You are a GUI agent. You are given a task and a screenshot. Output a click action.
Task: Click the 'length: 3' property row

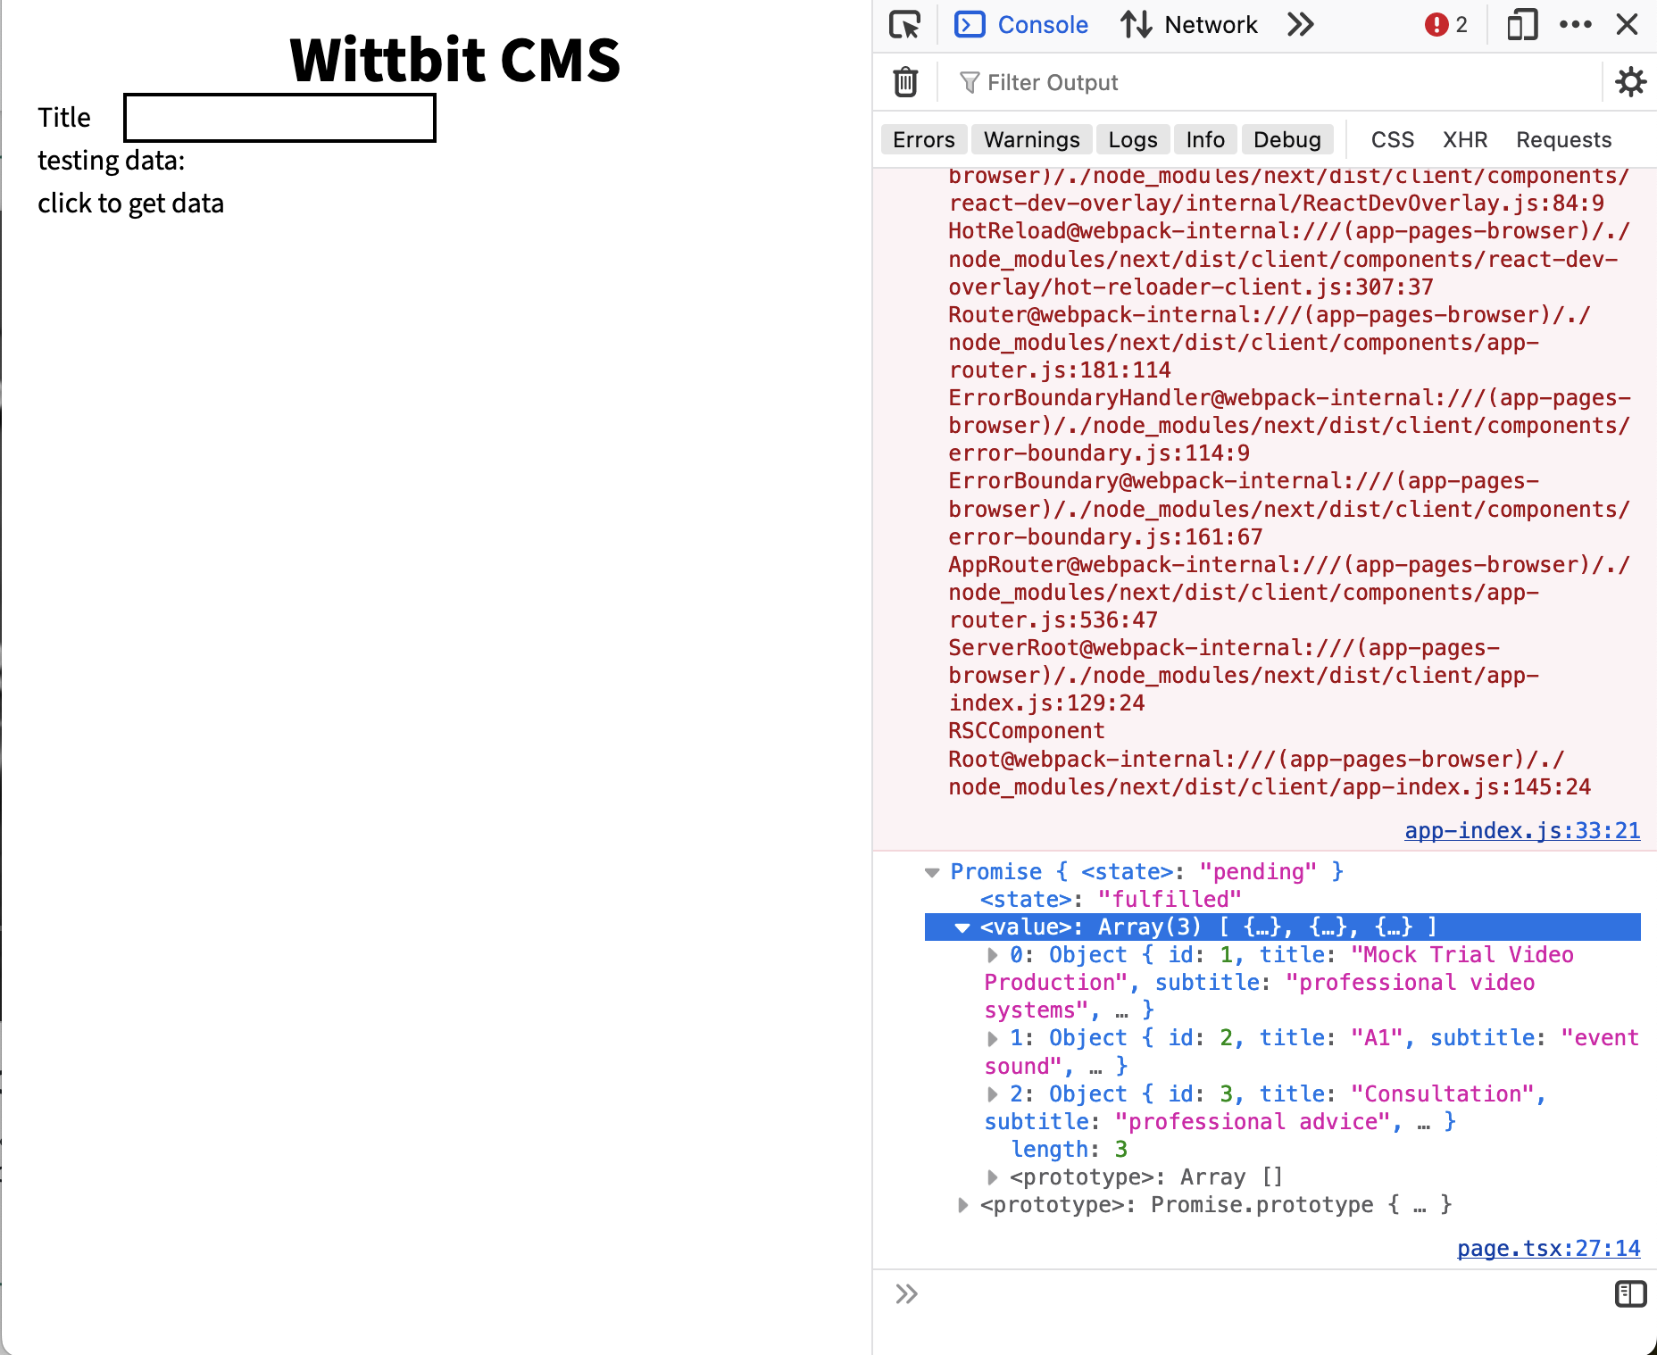coord(1070,1150)
